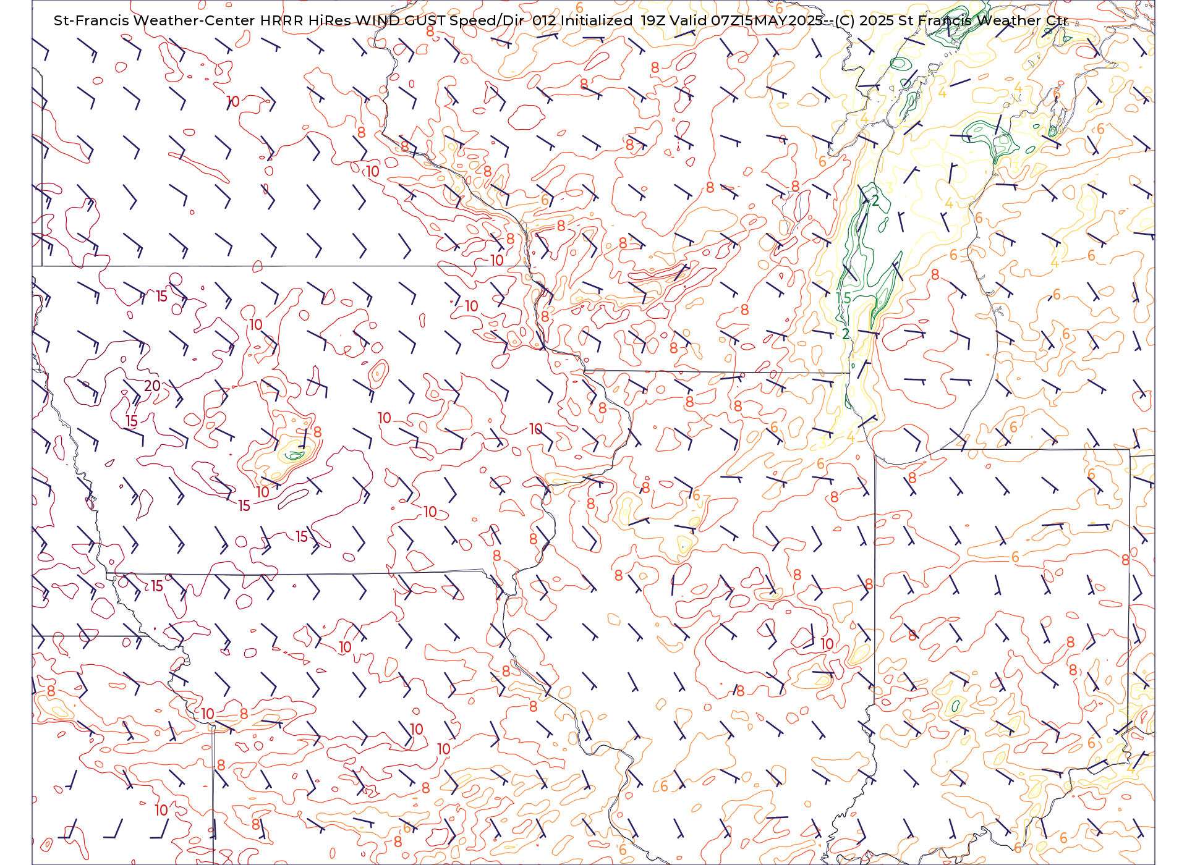This screenshot has width=1187, height=865.
Task: Click the green "15" contour label
Action: 843,298
